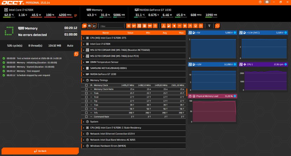This screenshot has width=291, height=156.
Task: Toggle the voltage reading filter icon
Action: click(169, 26)
